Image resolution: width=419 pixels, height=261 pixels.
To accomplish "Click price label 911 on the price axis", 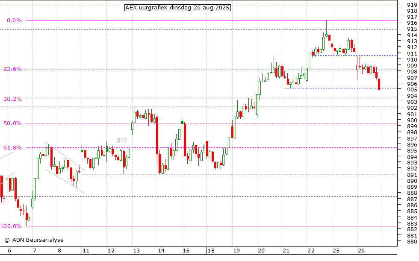I will point(412,53).
